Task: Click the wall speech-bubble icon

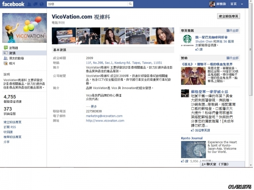Action: [6, 47]
